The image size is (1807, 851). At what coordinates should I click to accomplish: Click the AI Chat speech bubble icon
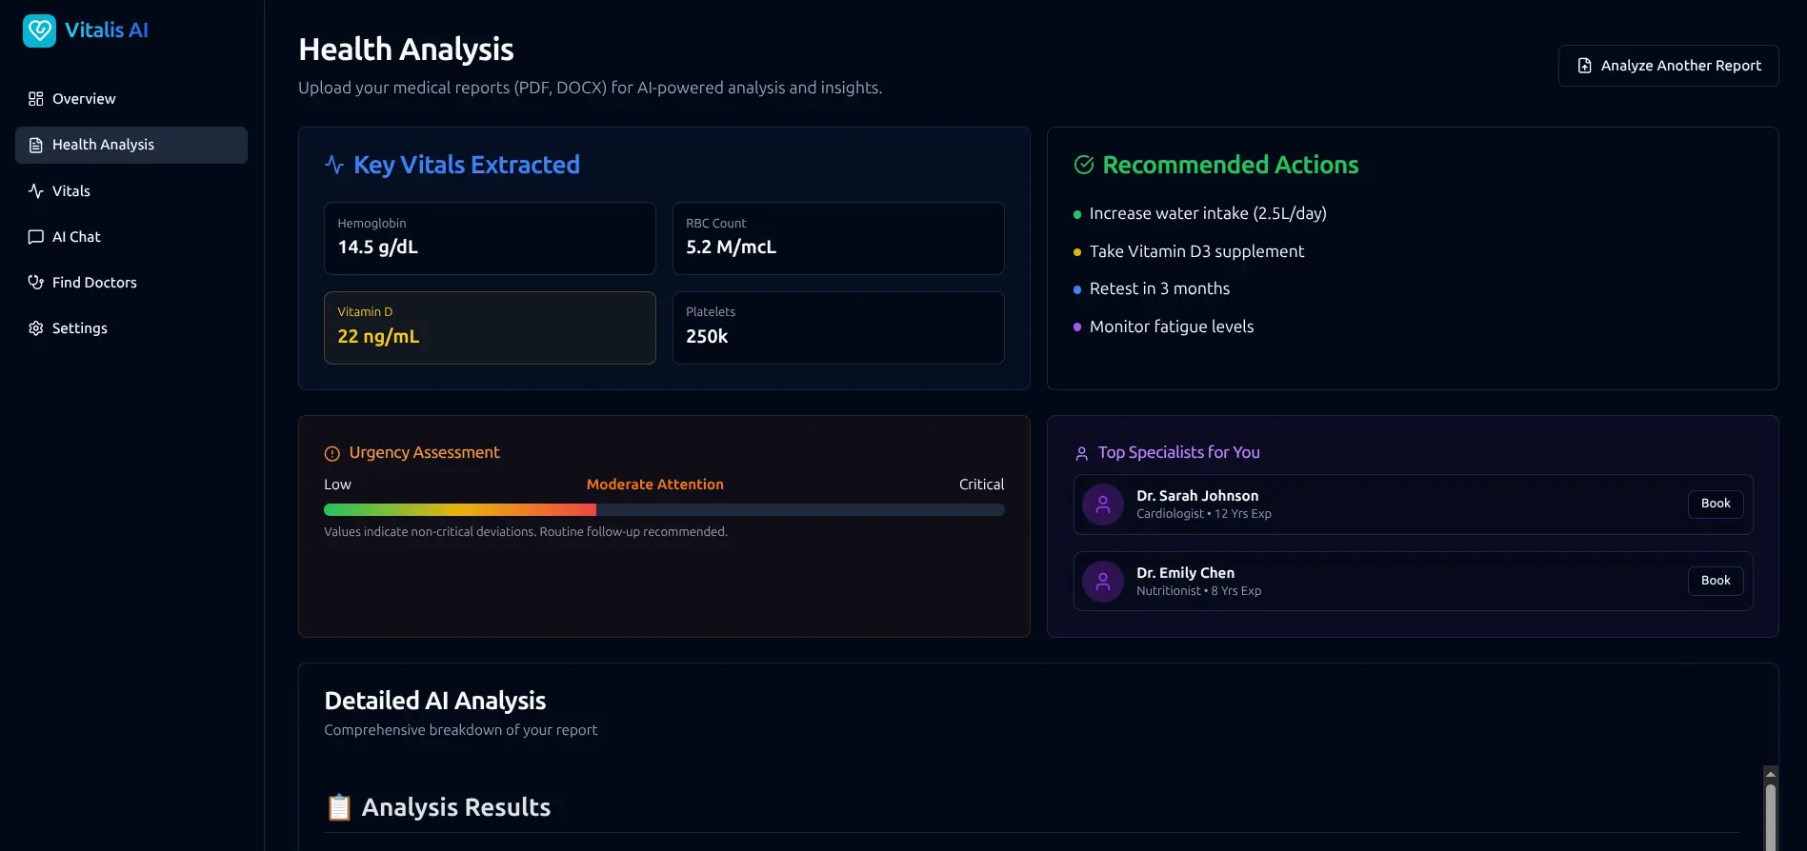[x=36, y=237]
